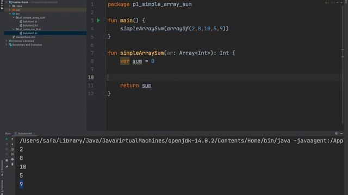348x195 pixels.
Task: Click line number 10 in the gutter
Action: point(91,77)
